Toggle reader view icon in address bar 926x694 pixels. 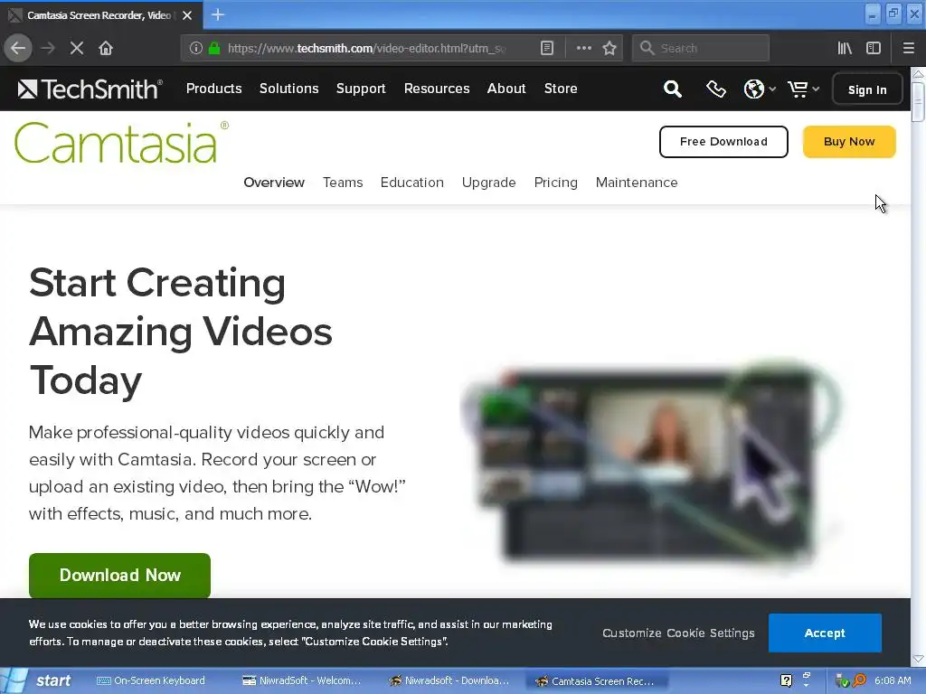coord(547,48)
